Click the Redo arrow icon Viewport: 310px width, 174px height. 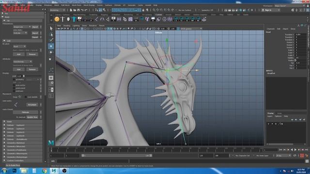[86, 10]
